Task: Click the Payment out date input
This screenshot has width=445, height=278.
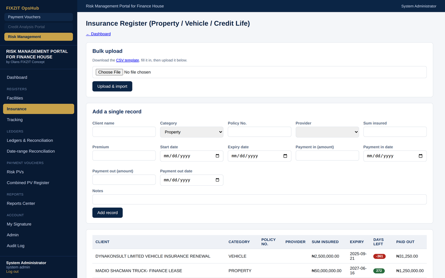Action: [192, 180]
